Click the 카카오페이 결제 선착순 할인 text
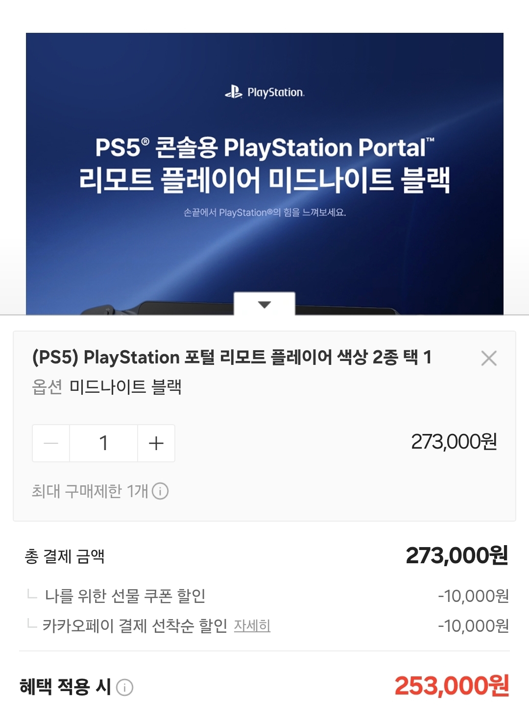 click(x=135, y=626)
